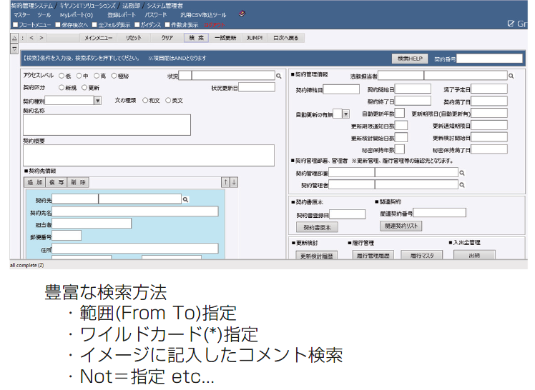Choose 新規 for 契約区分
Viewport: 535px width, 390px height.
tap(62, 88)
